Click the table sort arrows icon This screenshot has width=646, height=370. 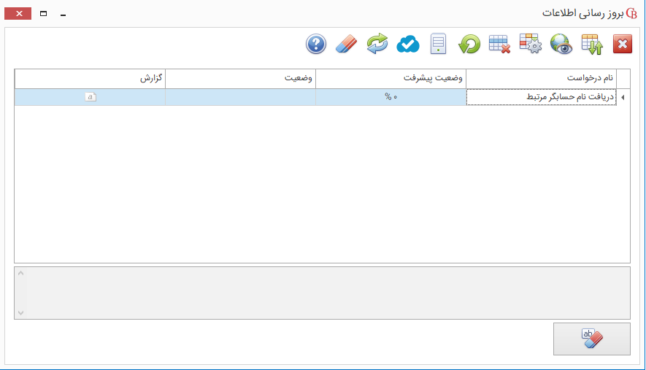coord(592,45)
